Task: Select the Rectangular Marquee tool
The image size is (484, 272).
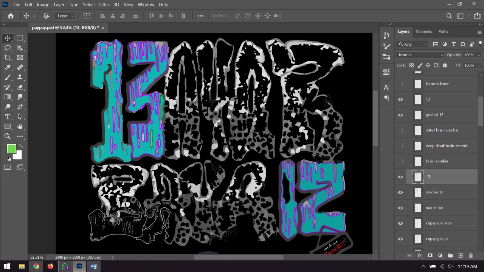Action: [20, 38]
